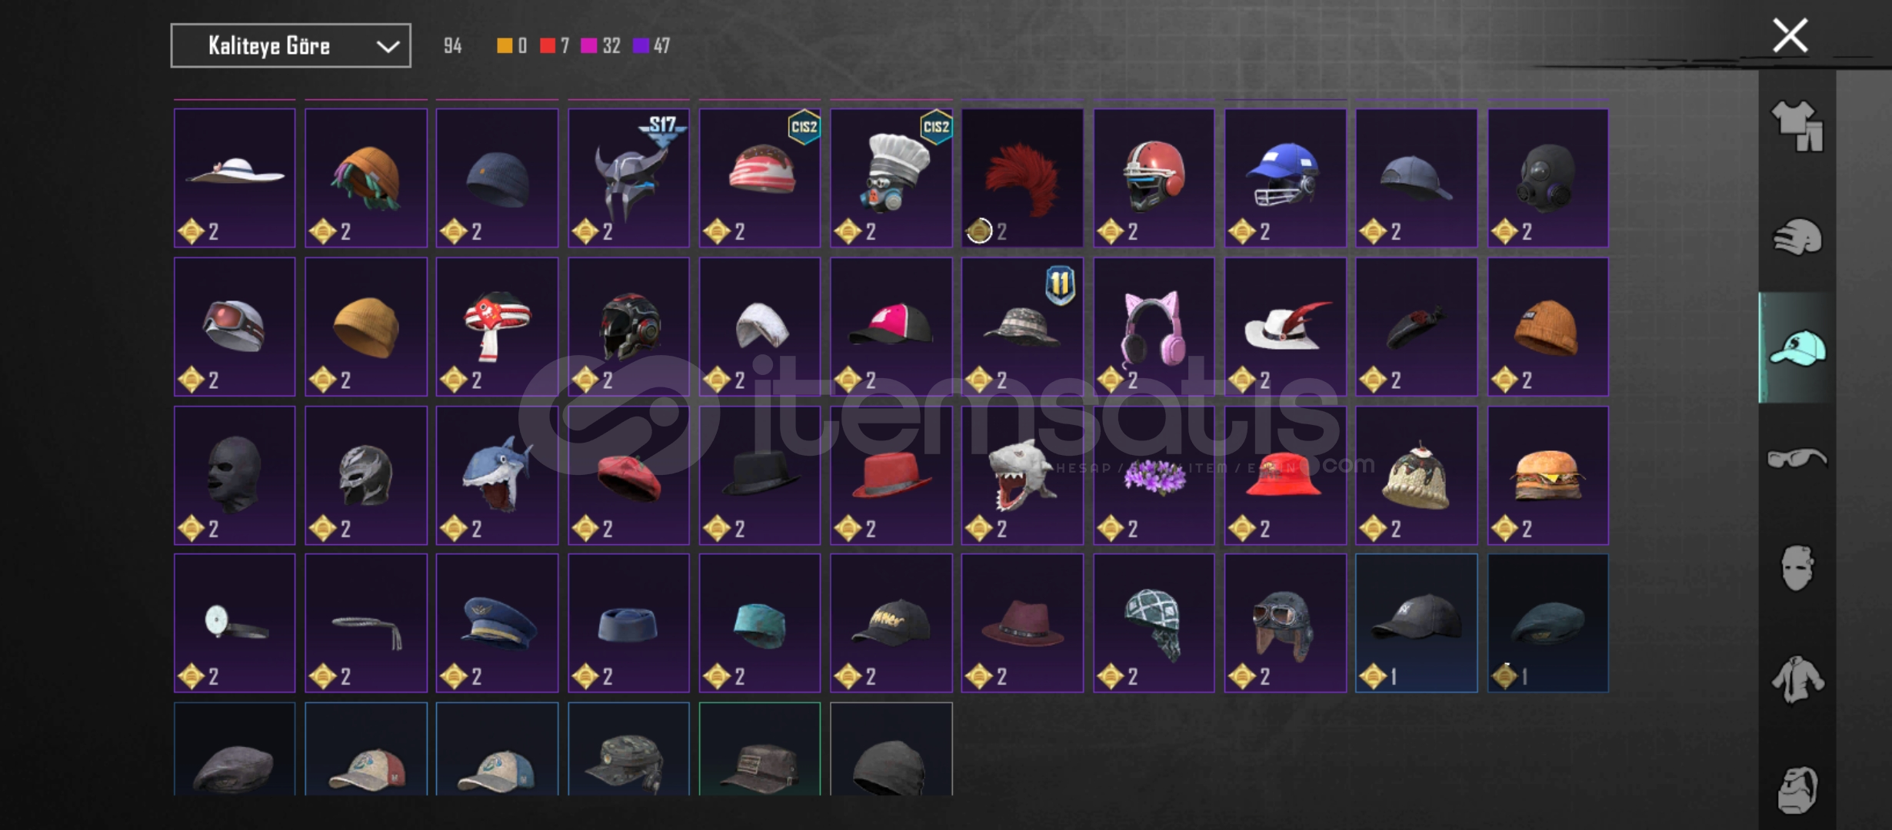Pick the blue shark hood item
Viewport: 1892px width, 830px height.
[x=497, y=476]
